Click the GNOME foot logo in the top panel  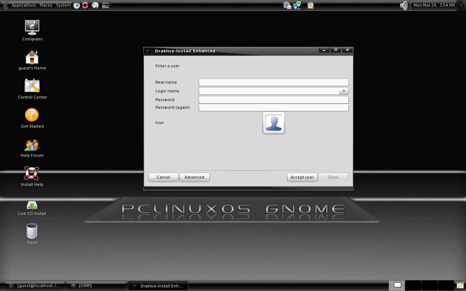pyautogui.click(x=5, y=5)
